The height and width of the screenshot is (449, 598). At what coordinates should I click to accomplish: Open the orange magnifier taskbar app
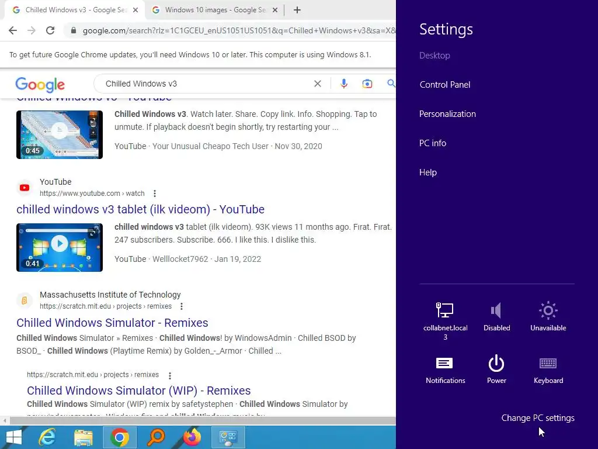155,437
